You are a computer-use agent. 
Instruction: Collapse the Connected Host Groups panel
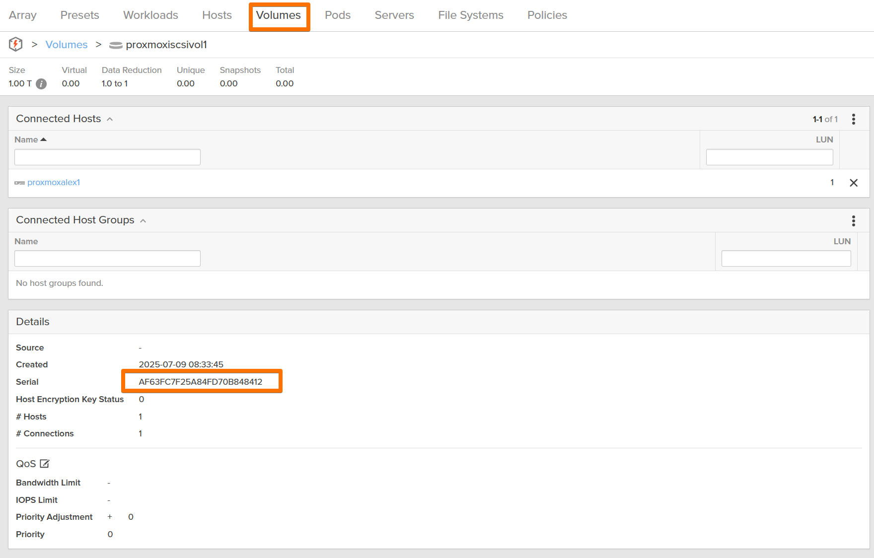pyautogui.click(x=143, y=220)
